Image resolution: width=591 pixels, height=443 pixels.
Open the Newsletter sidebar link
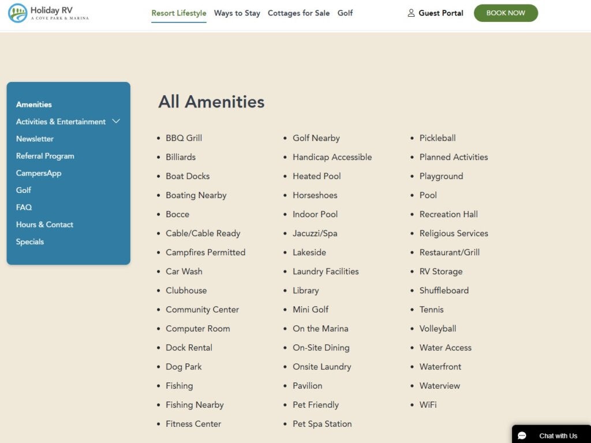35,139
